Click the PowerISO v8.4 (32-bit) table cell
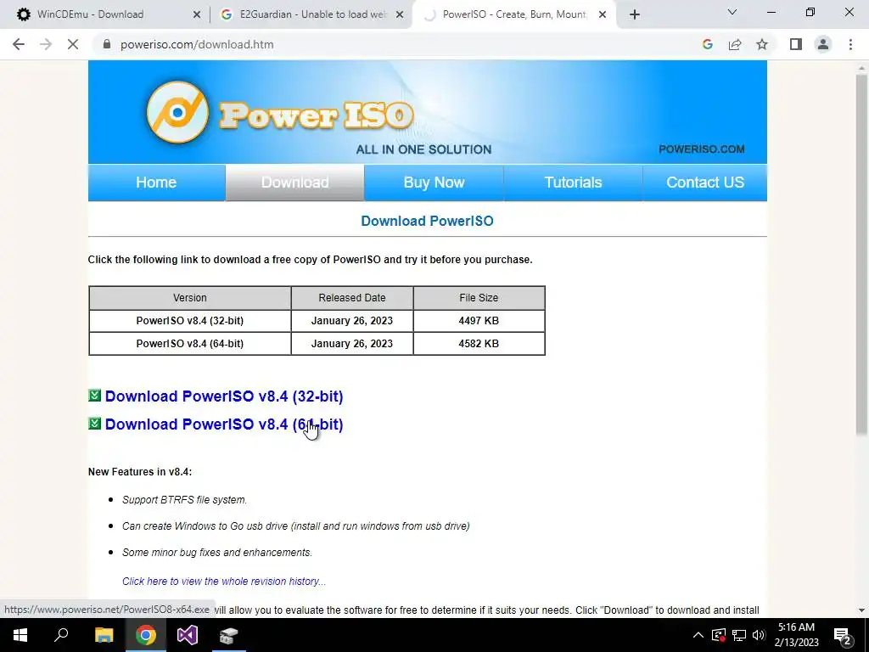The image size is (869, 652). point(189,320)
